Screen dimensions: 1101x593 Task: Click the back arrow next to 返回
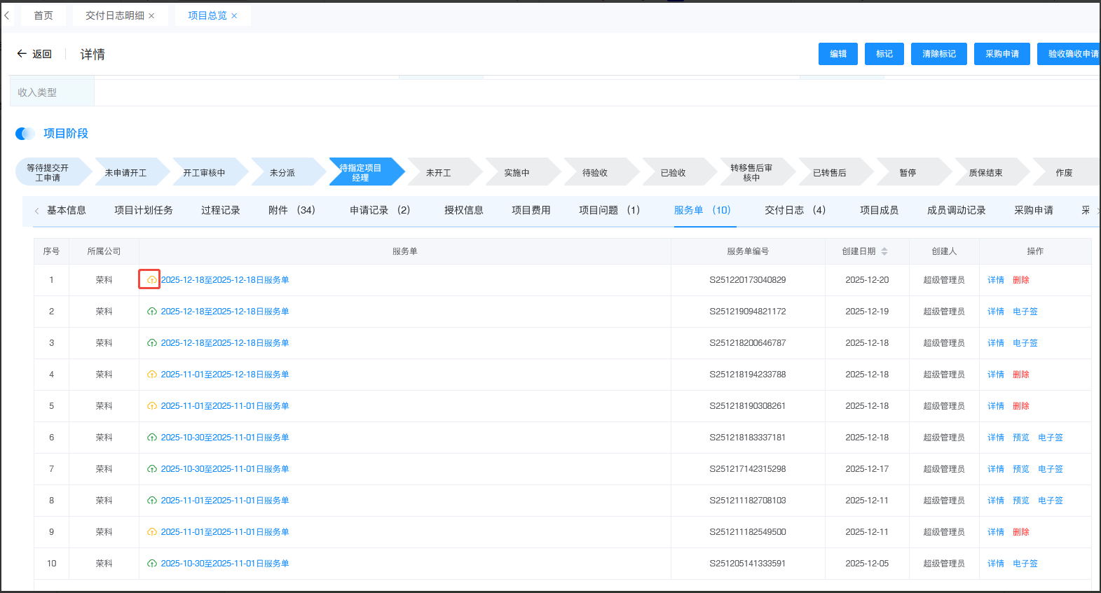(x=22, y=54)
